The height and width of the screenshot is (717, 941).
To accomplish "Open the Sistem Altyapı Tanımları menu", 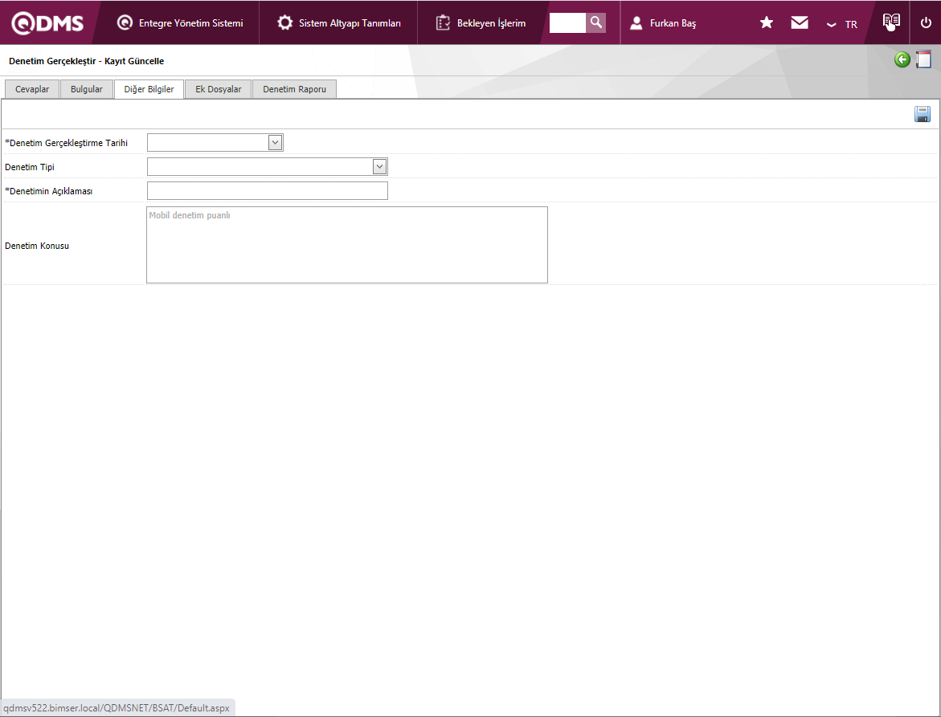I will coord(338,23).
